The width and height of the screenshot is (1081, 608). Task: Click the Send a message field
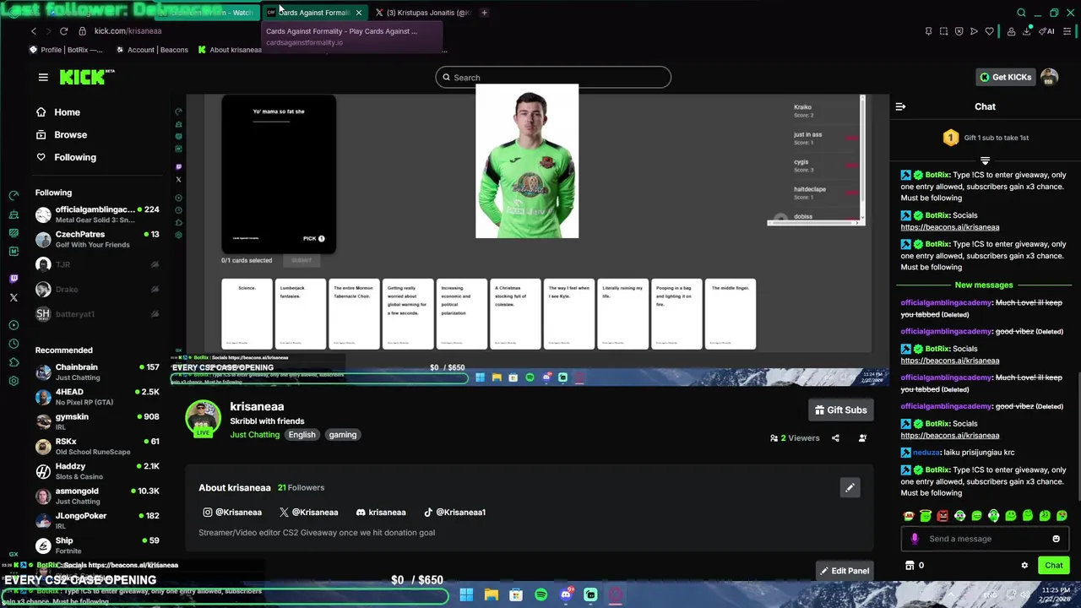click(x=985, y=539)
